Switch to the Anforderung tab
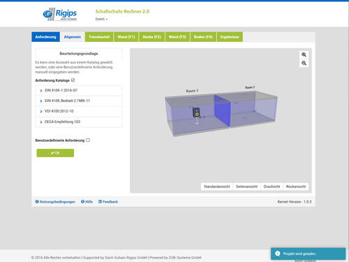349x262 pixels. click(45, 37)
